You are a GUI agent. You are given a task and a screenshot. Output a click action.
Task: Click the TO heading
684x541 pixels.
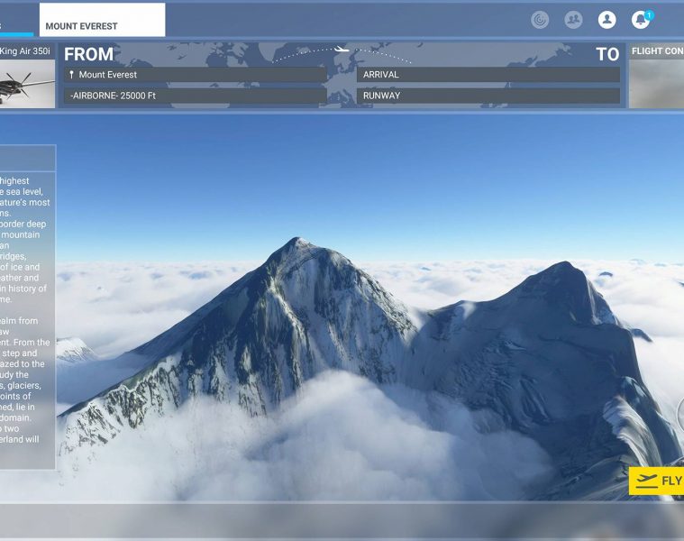(x=607, y=54)
